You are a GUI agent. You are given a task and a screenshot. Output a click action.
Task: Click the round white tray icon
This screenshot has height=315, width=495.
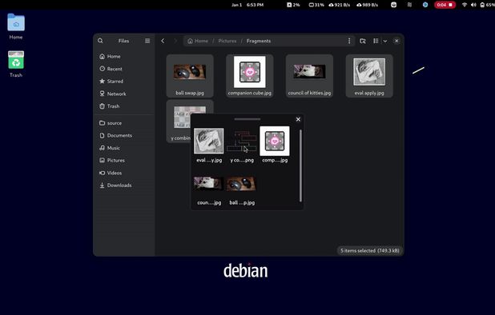pos(393,5)
